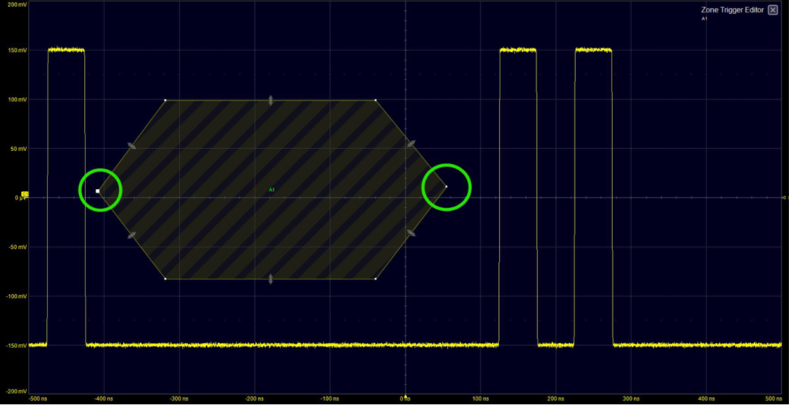Select zone A1's vertex just right of 0 ns
Image resolution: width=789 pixels, height=405 pixels.
coord(446,186)
